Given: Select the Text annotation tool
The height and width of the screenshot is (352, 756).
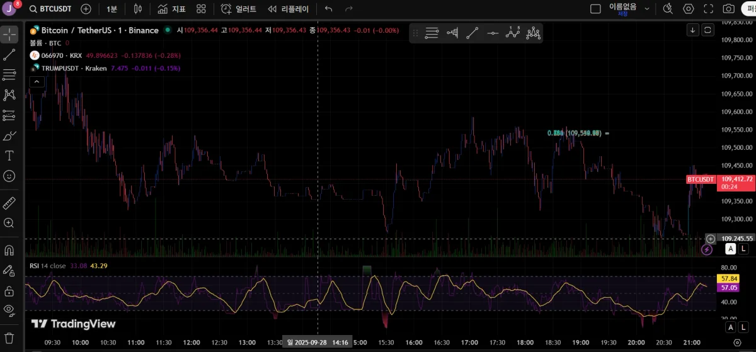Looking at the screenshot, I should [9, 156].
